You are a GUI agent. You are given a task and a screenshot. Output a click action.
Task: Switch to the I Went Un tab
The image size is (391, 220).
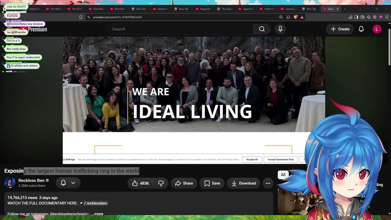(268, 9)
